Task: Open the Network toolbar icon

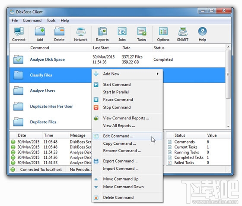Action: (81, 34)
